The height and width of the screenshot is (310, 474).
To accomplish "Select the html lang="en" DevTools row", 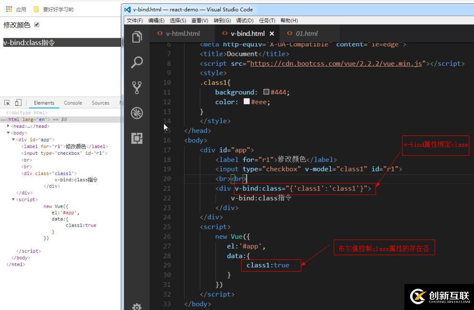I will tap(61, 119).
